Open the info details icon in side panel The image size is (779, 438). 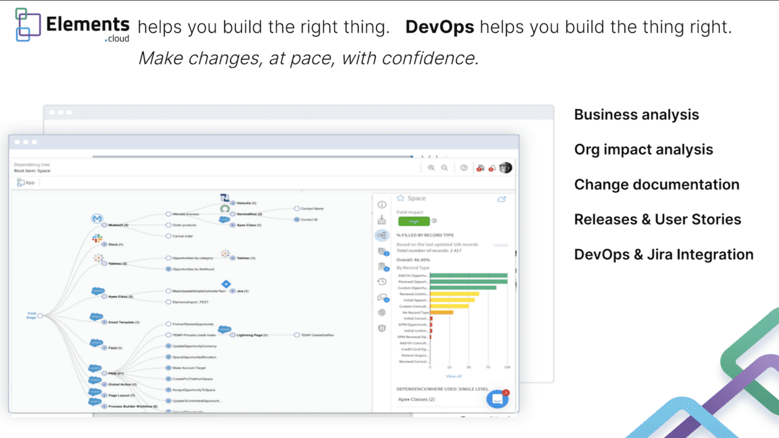382,204
